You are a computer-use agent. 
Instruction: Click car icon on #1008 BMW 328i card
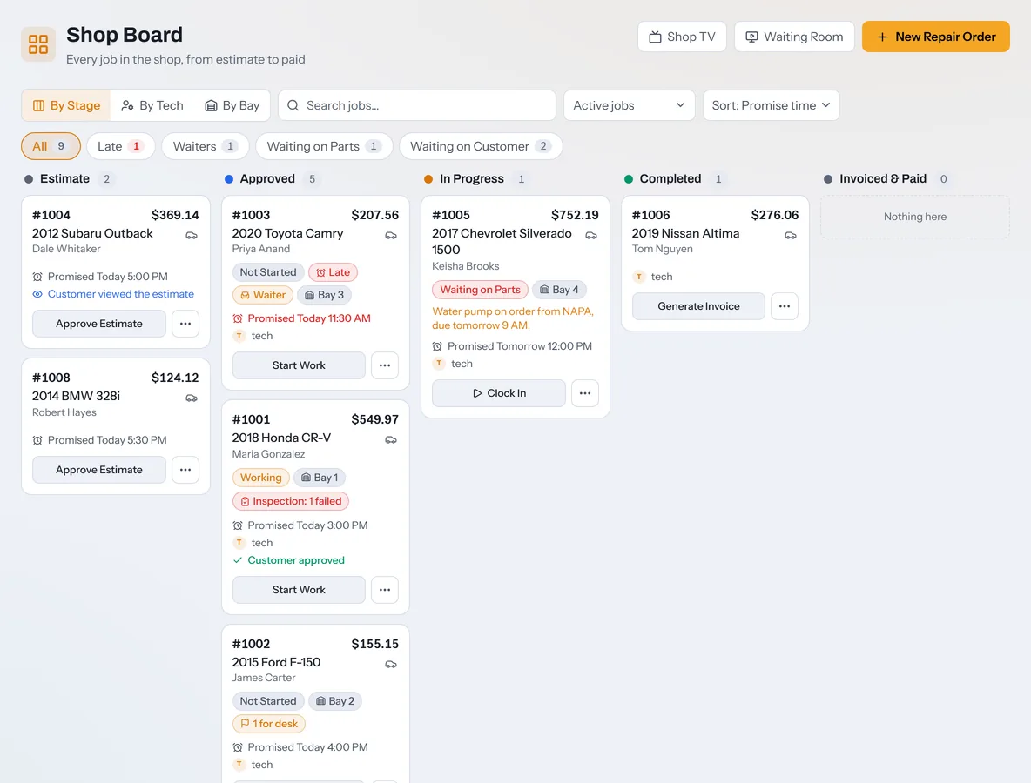192,398
